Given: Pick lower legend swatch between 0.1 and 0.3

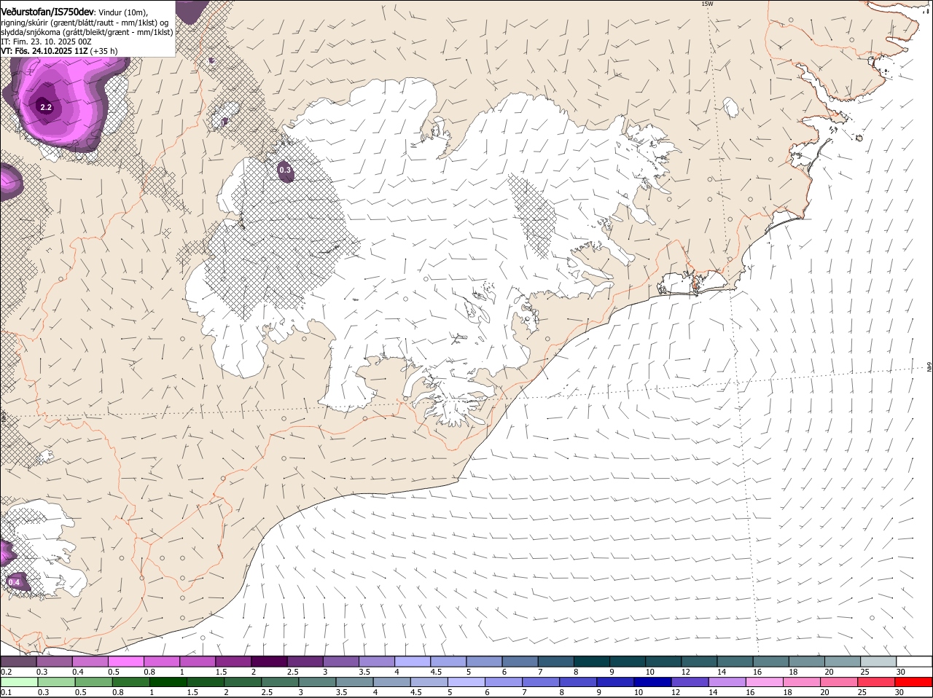Looking at the screenshot, I should click(x=20, y=682).
